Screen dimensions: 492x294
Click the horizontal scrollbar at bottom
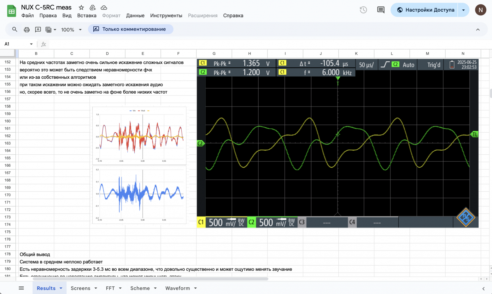coord(150,279)
